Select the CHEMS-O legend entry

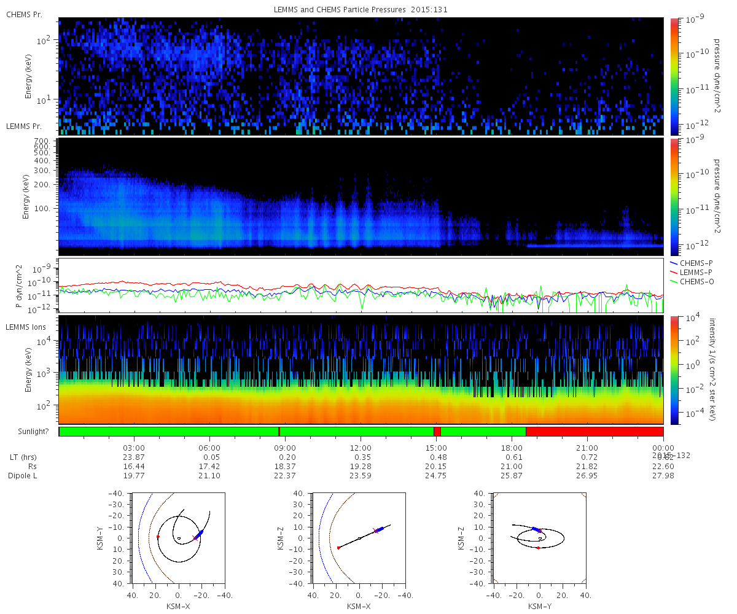[691, 281]
